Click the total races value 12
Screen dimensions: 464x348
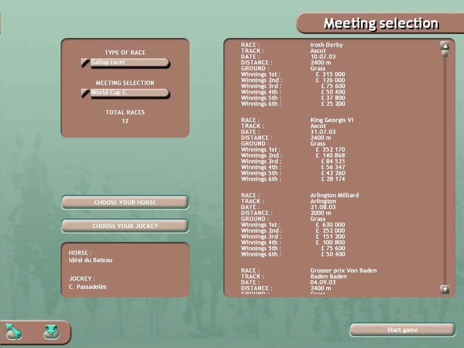pyautogui.click(x=125, y=121)
